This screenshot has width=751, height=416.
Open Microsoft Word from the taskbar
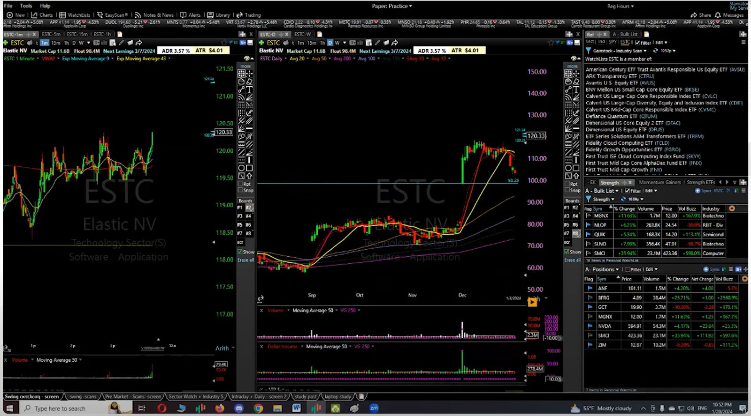click(296, 408)
